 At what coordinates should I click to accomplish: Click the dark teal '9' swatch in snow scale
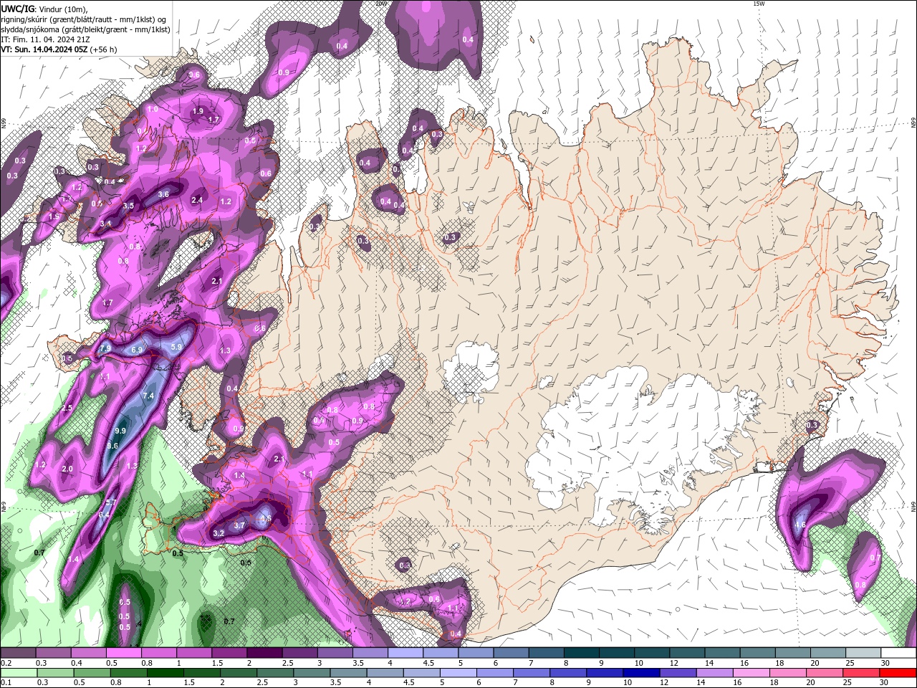tap(616, 653)
